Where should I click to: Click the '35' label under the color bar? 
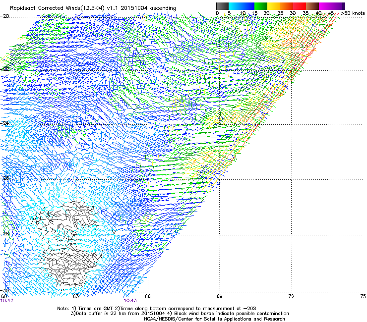point(306,13)
